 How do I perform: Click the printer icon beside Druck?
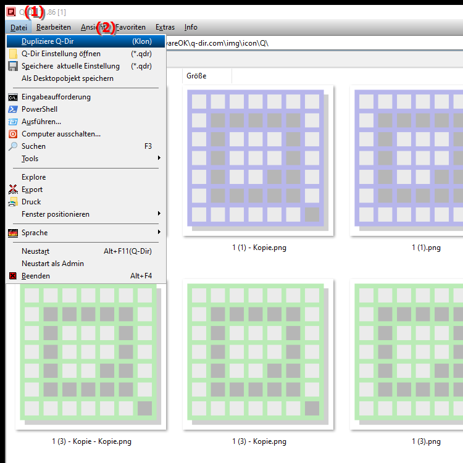13,202
